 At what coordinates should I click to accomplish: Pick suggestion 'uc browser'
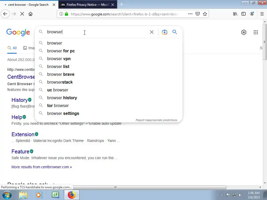108,90
